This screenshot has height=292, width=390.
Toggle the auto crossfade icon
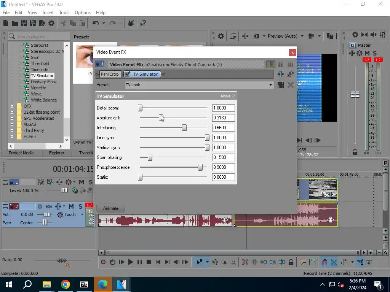tap(334, 262)
